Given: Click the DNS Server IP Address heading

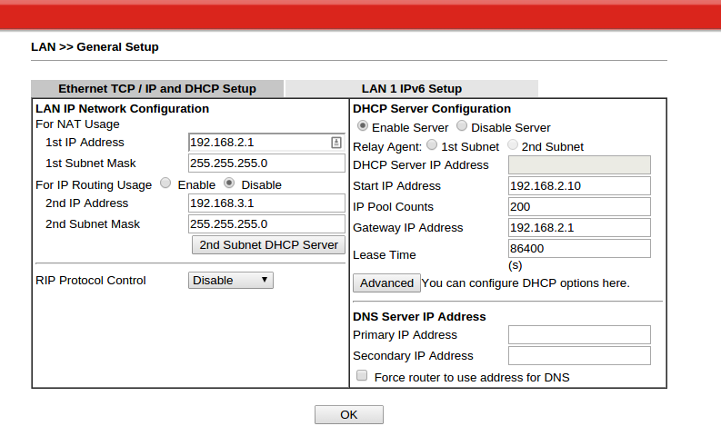Looking at the screenshot, I should click(x=419, y=316).
